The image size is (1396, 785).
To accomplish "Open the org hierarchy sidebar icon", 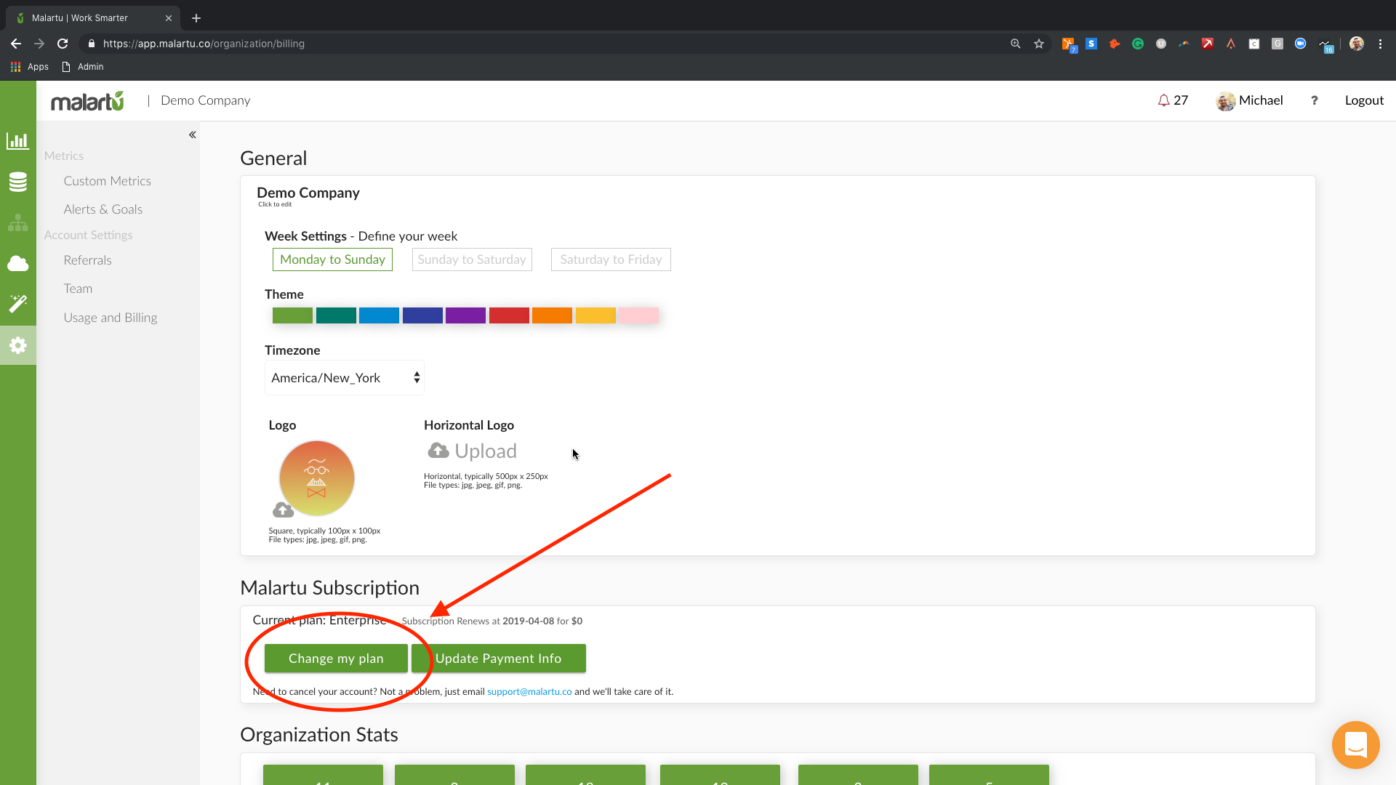I will (x=17, y=222).
